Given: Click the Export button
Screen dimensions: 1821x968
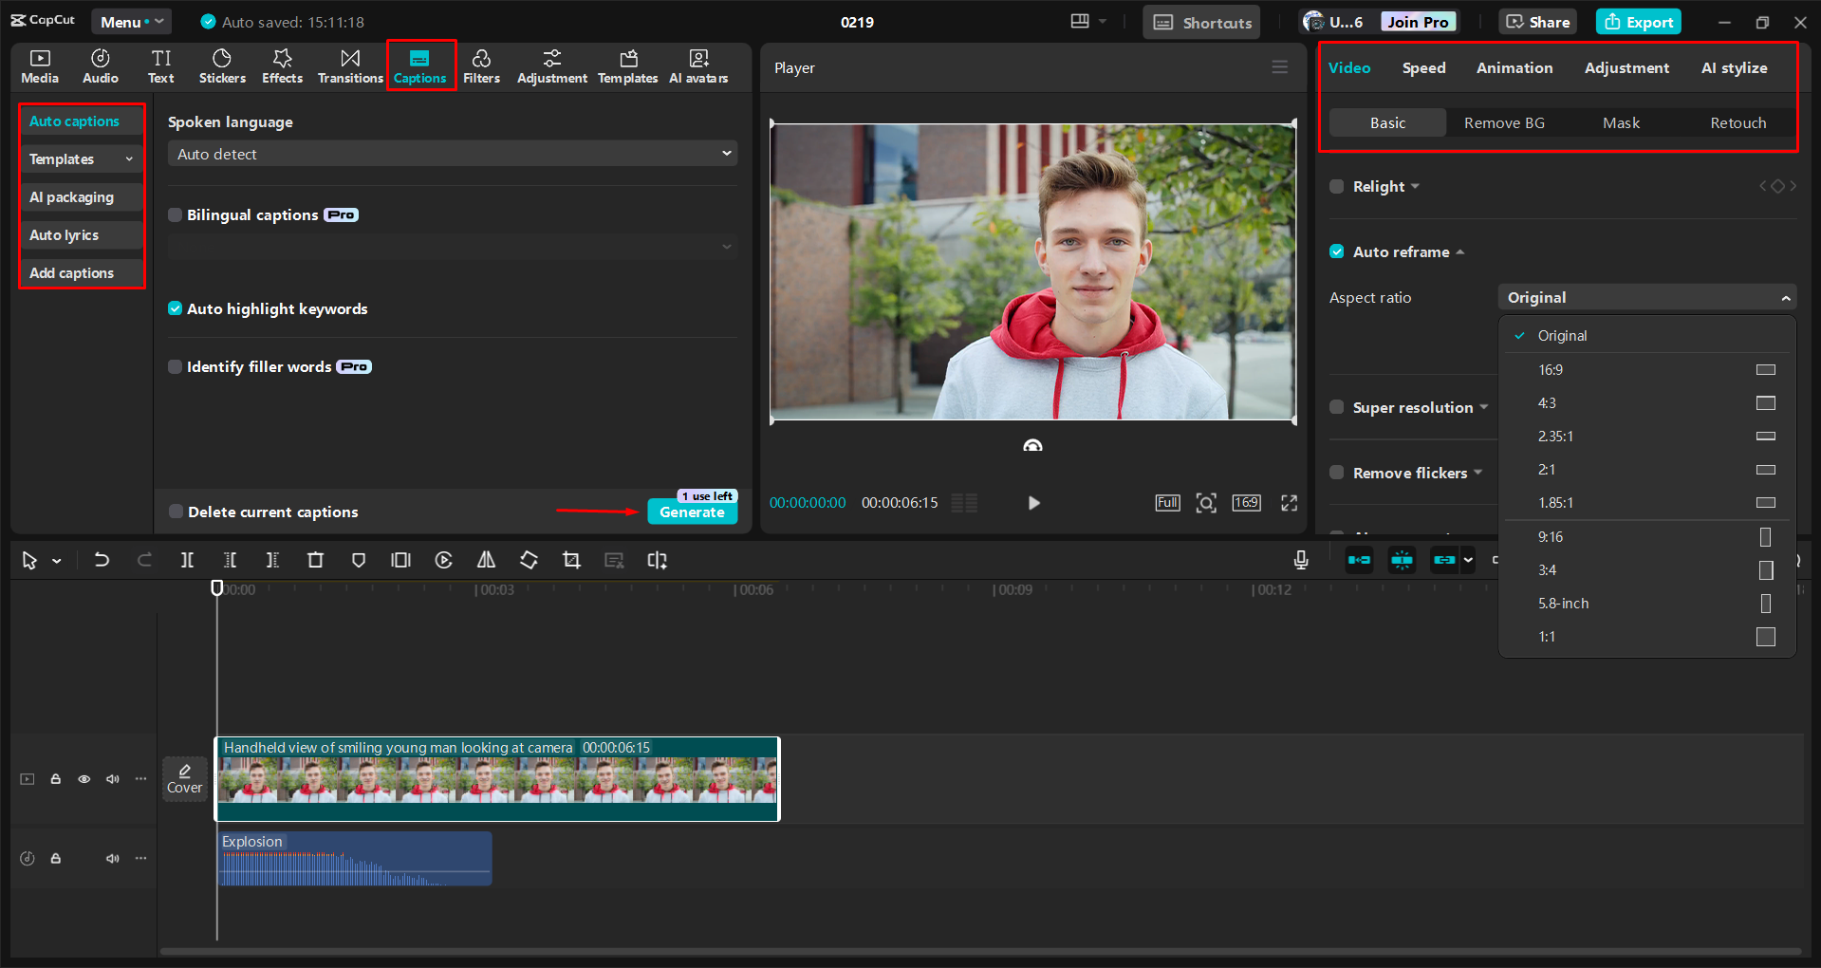Looking at the screenshot, I should pyautogui.click(x=1638, y=22).
